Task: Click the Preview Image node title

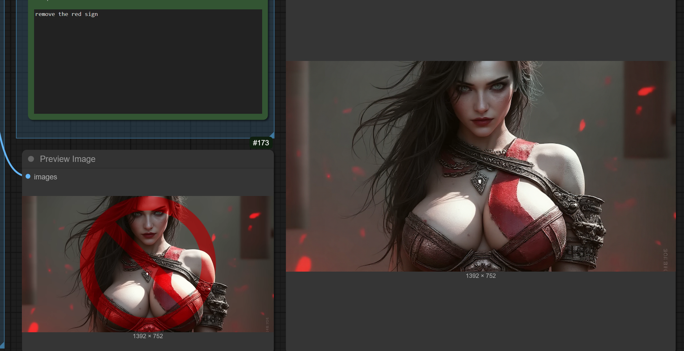Action: (x=67, y=159)
